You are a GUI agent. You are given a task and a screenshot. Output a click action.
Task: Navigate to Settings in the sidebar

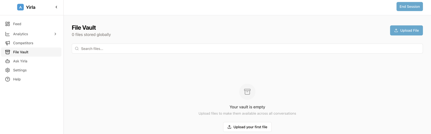pyautogui.click(x=20, y=70)
